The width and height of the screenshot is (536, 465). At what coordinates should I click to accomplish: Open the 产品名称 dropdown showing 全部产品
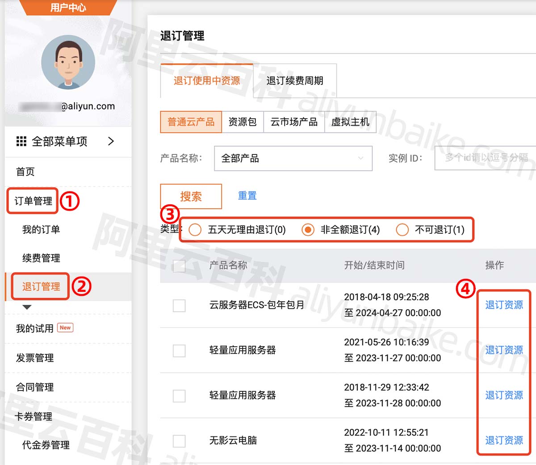293,158
